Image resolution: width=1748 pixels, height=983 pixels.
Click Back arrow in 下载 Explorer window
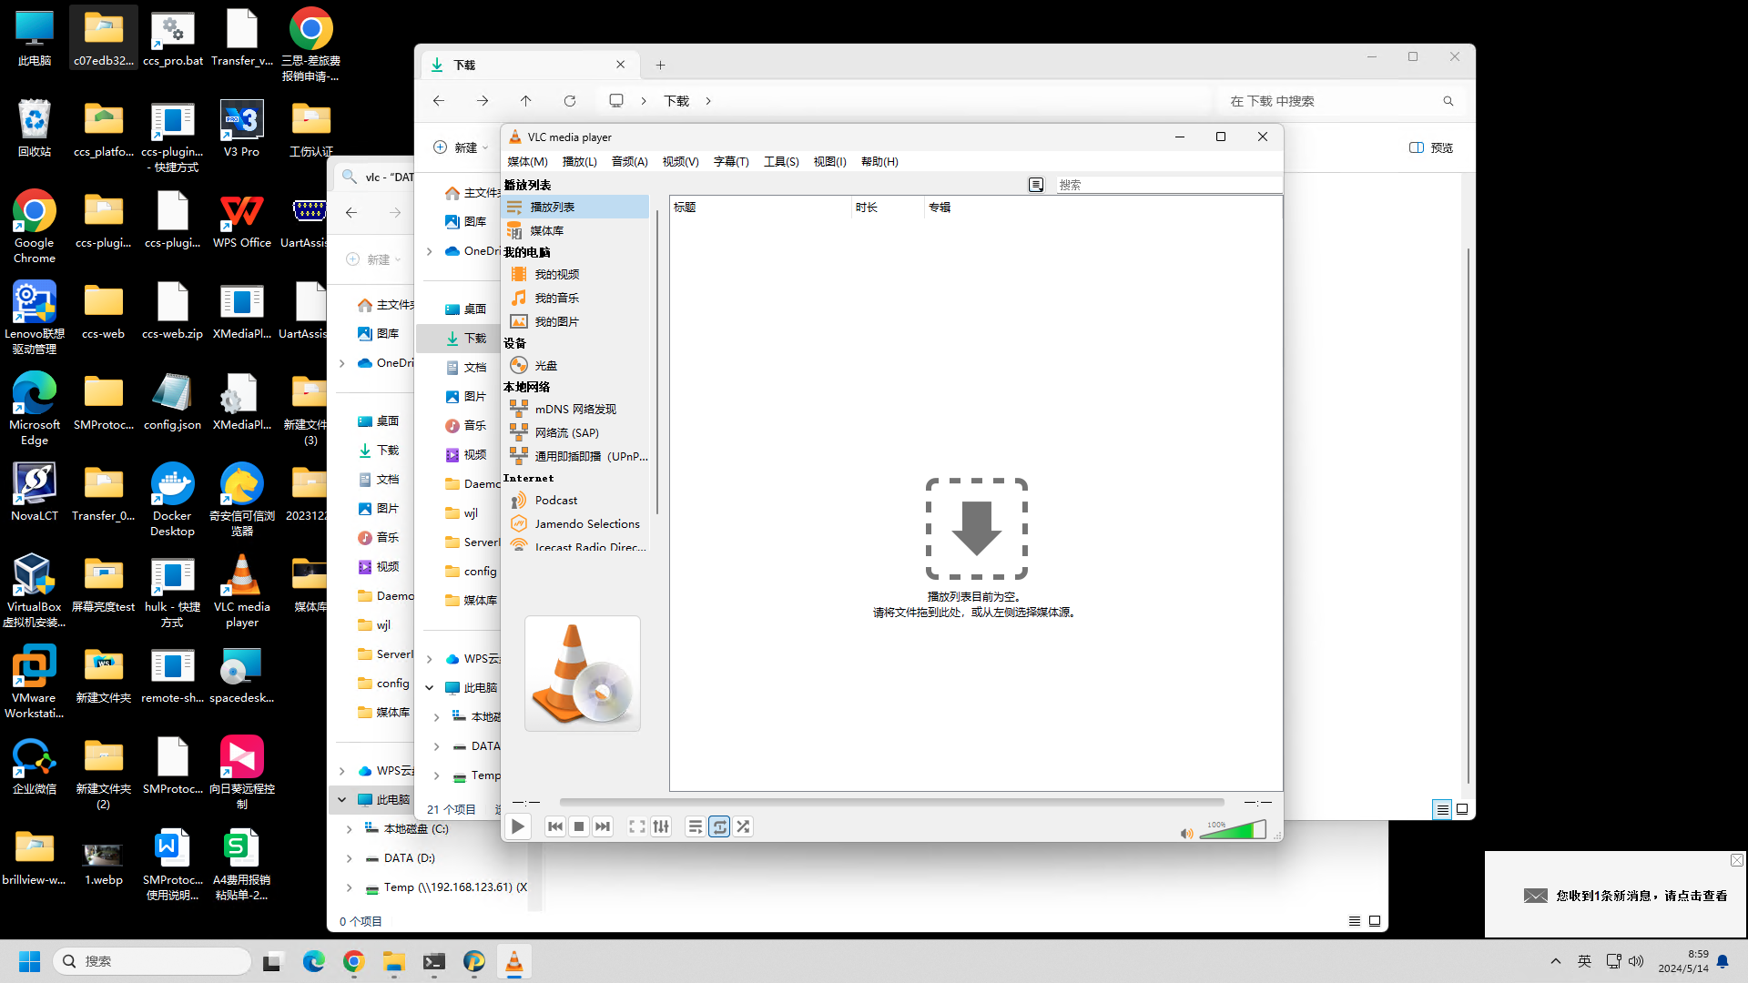[x=439, y=101]
